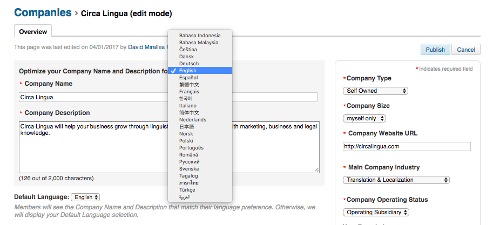Open the Company Type dropdown

tap(375, 91)
